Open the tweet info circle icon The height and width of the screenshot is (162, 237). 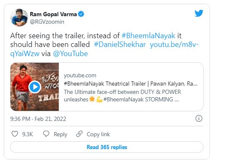click(199, 118)
